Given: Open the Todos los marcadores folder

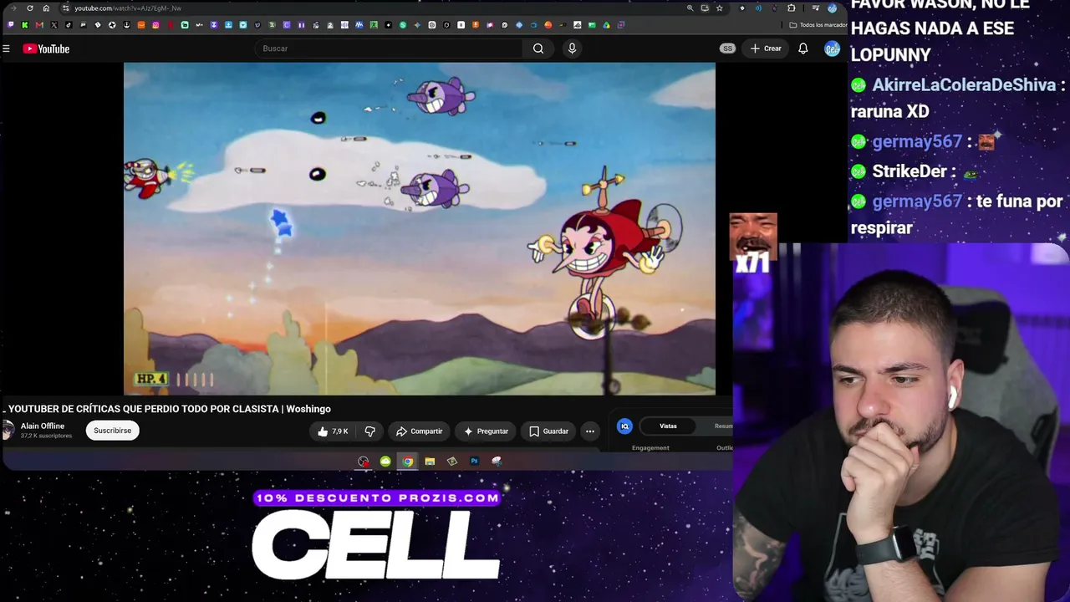Looking at the screenshot, I should coord(818,25).
